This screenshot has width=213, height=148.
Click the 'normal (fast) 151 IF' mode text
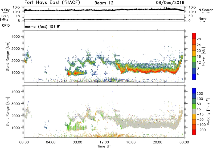pyautogui.click(x=42, y=26)
